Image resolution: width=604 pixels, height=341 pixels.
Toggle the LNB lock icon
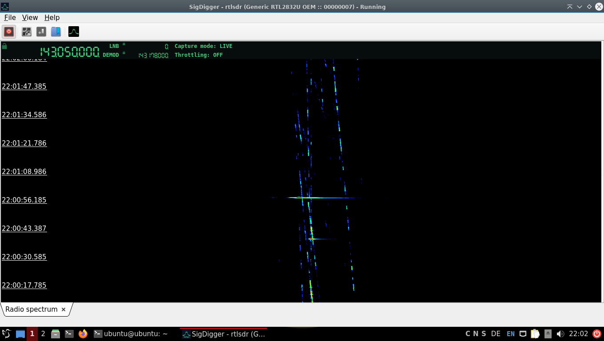point(124,44)
